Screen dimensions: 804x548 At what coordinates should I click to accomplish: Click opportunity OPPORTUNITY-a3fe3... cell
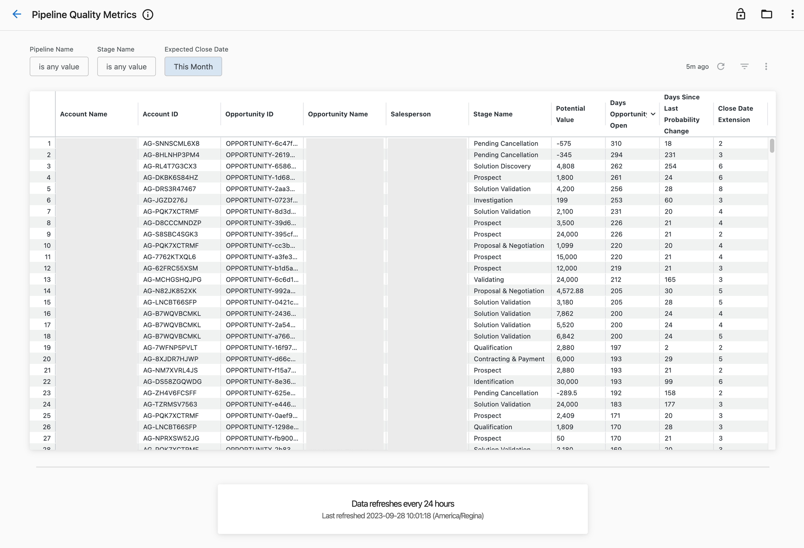click(262, 257)
